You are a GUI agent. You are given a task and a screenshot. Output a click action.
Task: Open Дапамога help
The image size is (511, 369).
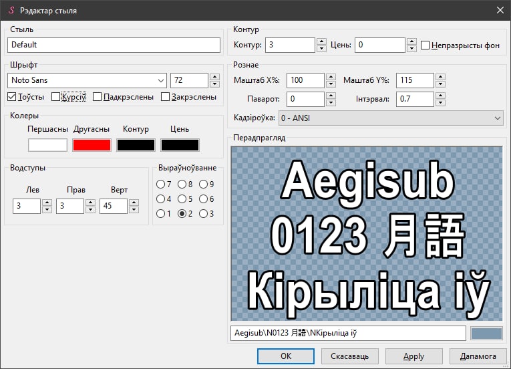point(478,356)
